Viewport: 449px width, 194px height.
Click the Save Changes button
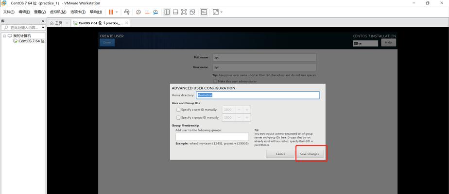[309, 154]
